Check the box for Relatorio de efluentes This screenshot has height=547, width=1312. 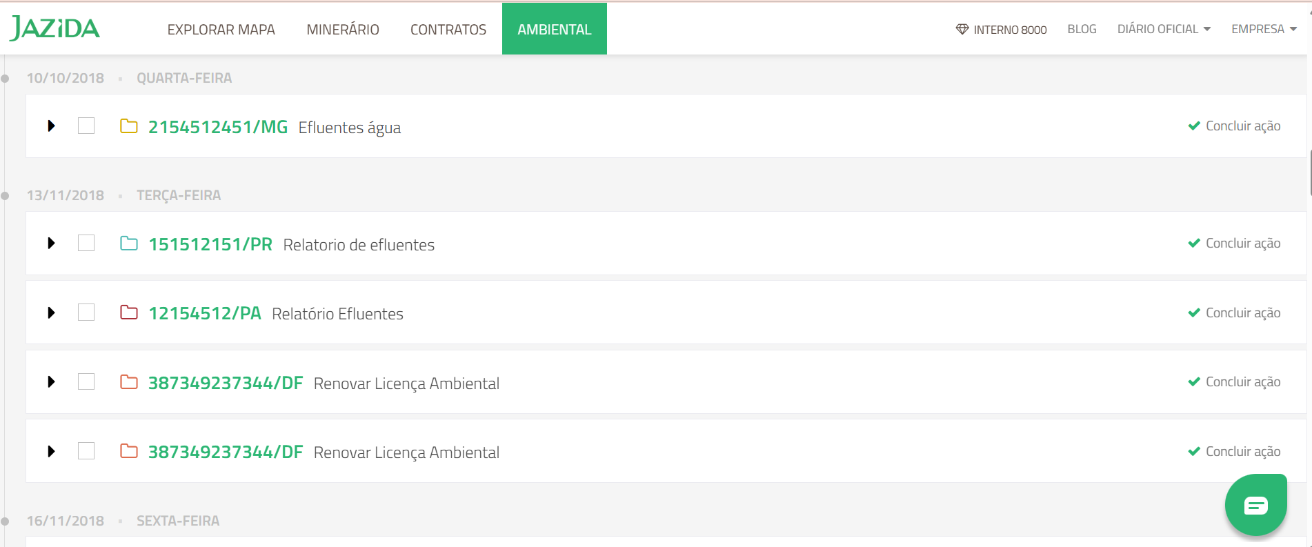[86, 243]
